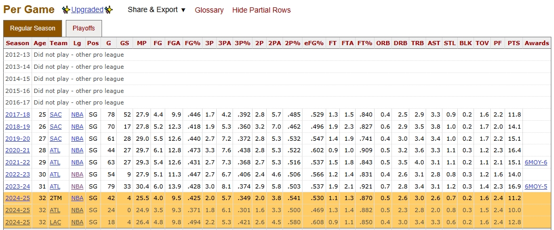The height and width of the screenshot is (230, 554).
Task: Sort table by the Season column header
Action: click(x=17, y=43)
